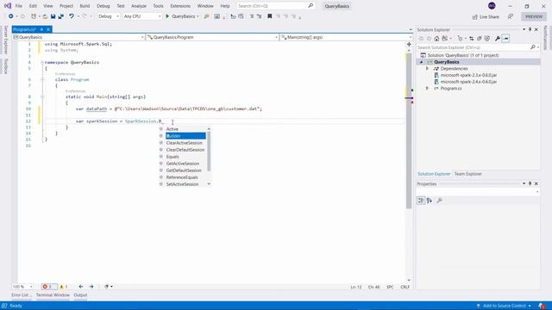Open the Properties wrench in Solution Explorer
The width and height of the screenshot is (552, 310).
tap(498, 38)
